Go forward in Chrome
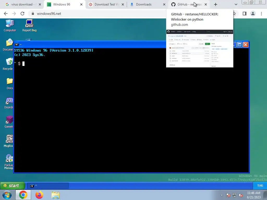This screenshot has height=200, width=267. pyautogui.click(x=14, y=14)
